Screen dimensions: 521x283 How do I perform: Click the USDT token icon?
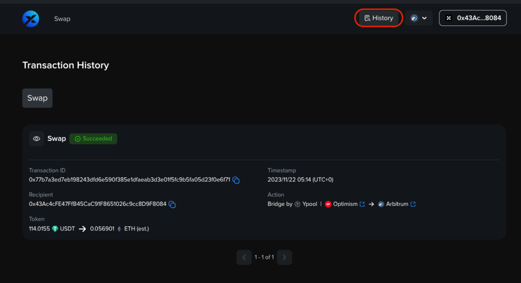54,228
